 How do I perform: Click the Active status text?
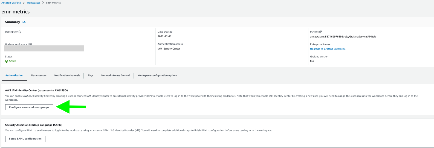(12, 61)
